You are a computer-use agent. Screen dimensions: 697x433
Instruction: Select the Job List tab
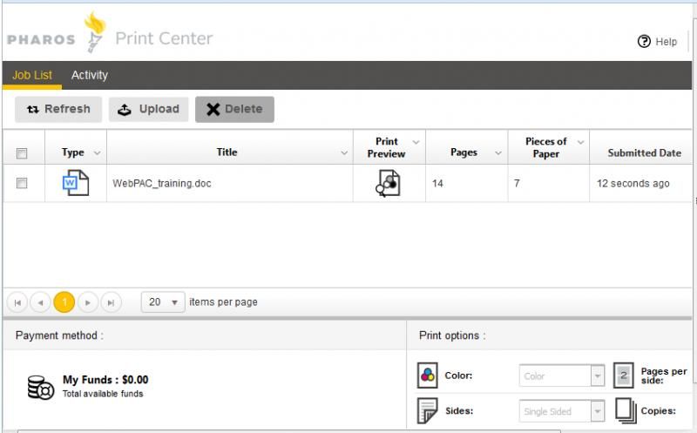point(32,75)
